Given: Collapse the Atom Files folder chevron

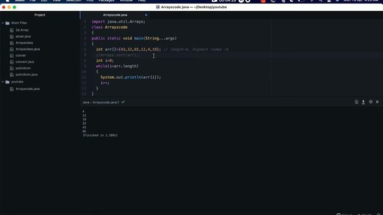Looking at the screenshot, I should pos(2,23).
